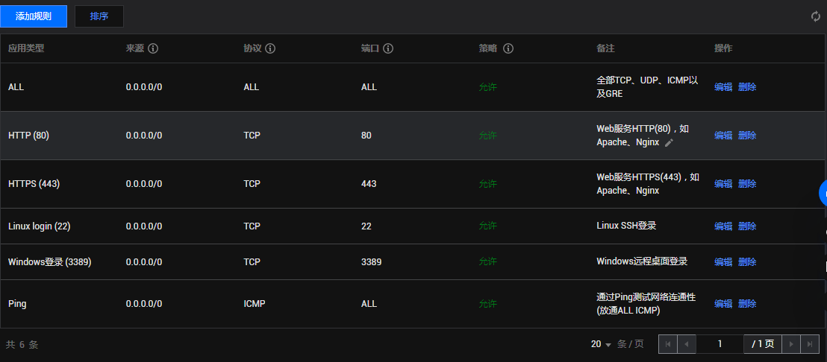827x362 pixels.
Task: Go to the last page
Action: click(810, 344)
